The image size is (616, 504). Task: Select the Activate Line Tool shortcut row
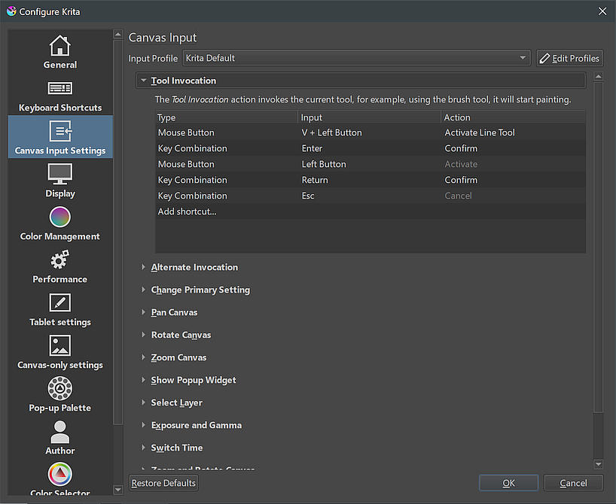tap(369, 132)
